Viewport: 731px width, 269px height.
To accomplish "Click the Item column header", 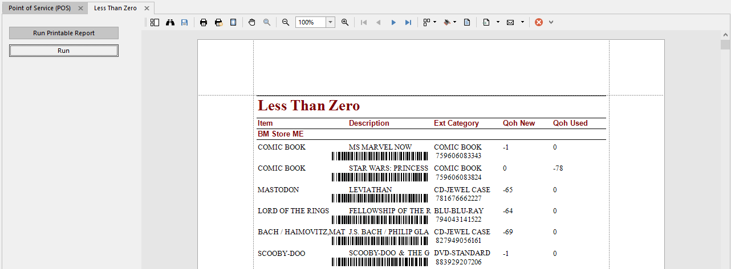I will 265,123.
